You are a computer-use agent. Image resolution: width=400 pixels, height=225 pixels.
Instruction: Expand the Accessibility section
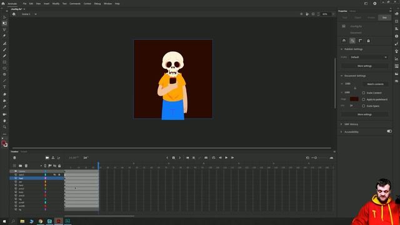pyautogui.click(x=341, y=132)
